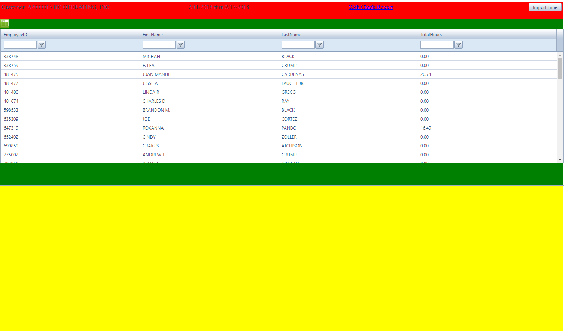Click first name MICHAEL
Screen dimensions: 565x331
152,57
